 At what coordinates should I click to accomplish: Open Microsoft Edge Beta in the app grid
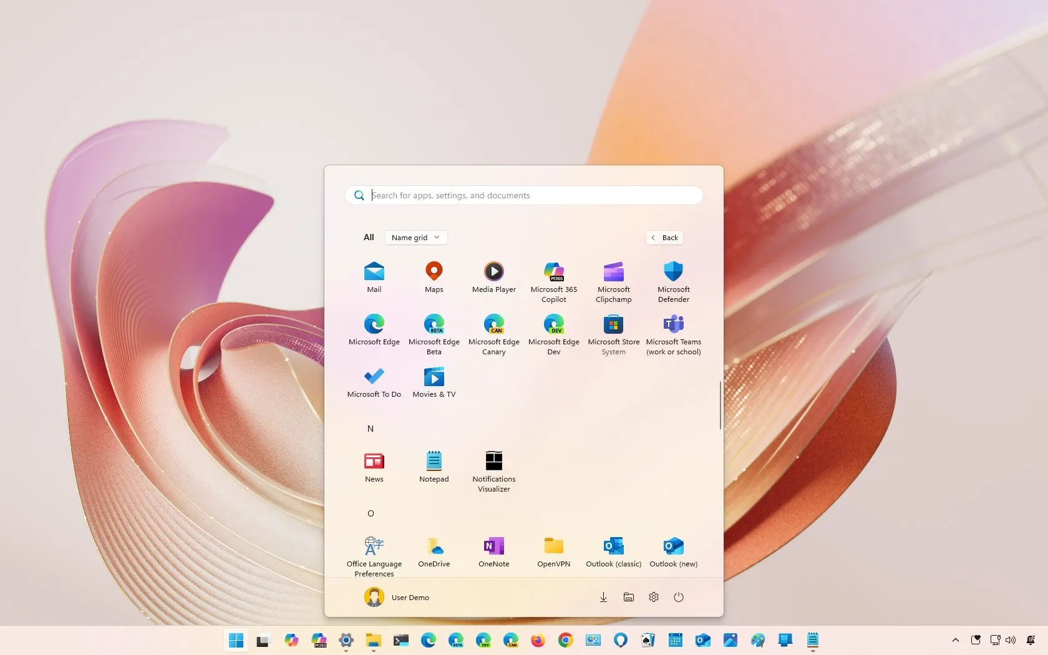[434, 334]
